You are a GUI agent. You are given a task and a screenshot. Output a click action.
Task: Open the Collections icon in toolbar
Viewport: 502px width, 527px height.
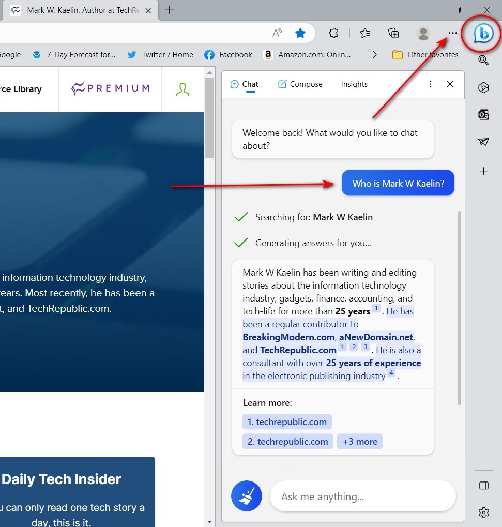pyautogui.click(x=393, y=33)
